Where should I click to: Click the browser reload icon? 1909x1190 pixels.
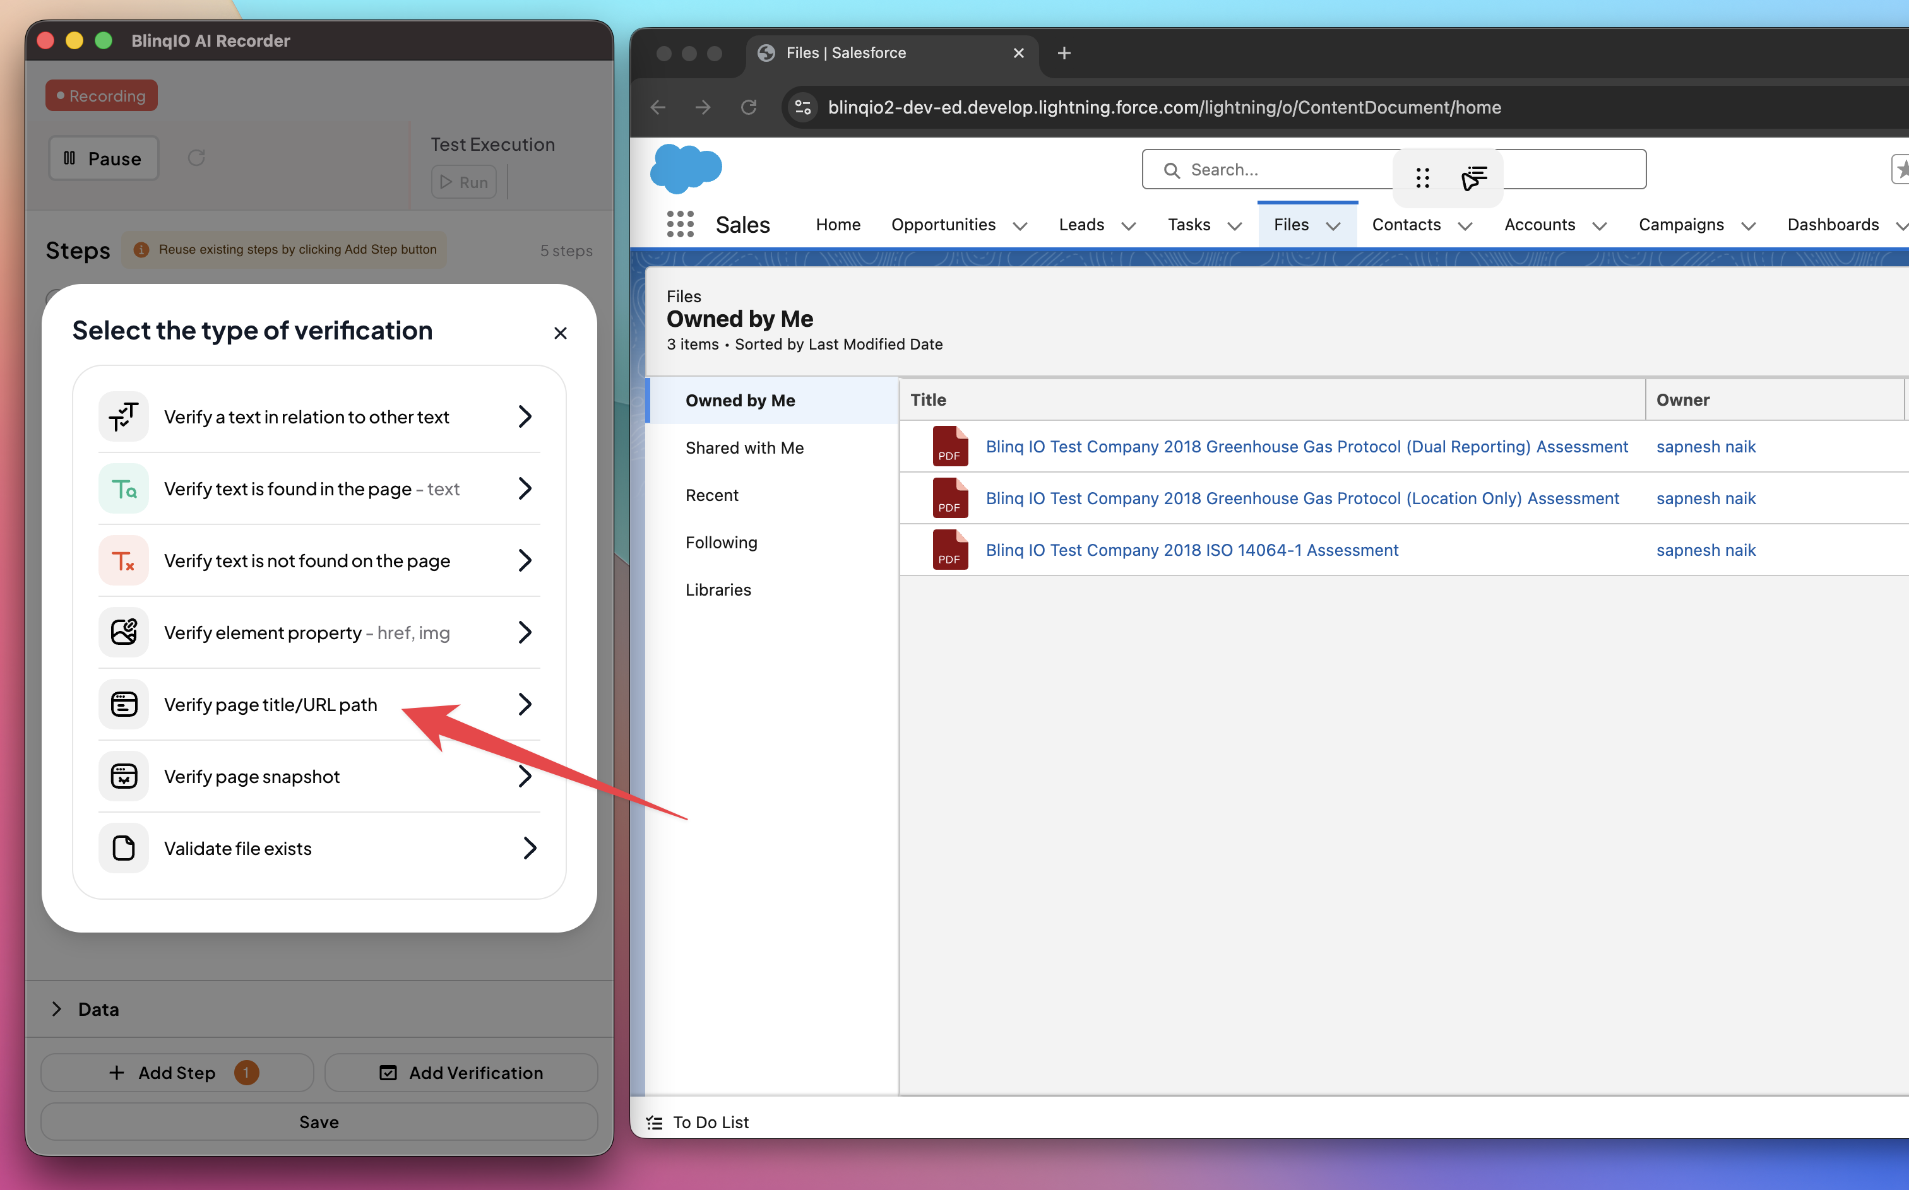(x=749, y=107)
